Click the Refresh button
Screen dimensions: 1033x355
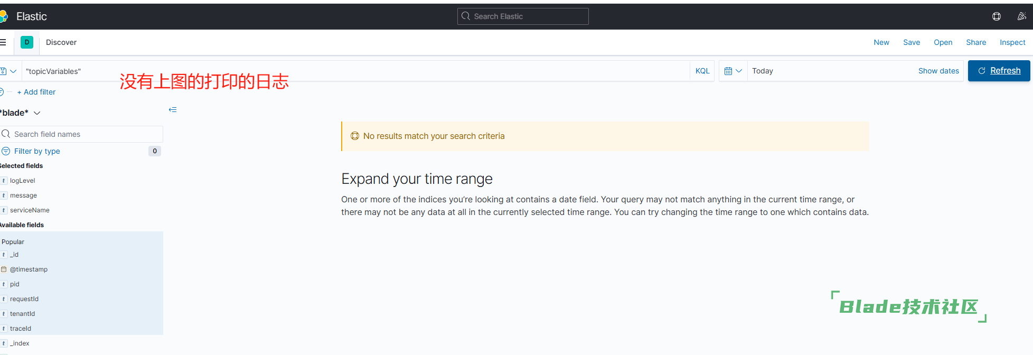pos(999,71)
